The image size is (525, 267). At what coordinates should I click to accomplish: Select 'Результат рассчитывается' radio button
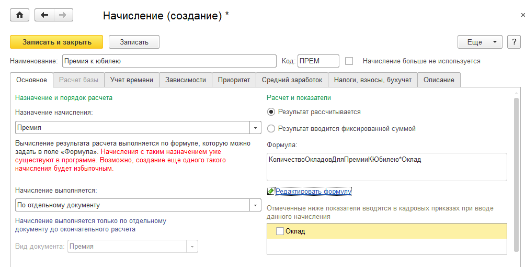271,112
